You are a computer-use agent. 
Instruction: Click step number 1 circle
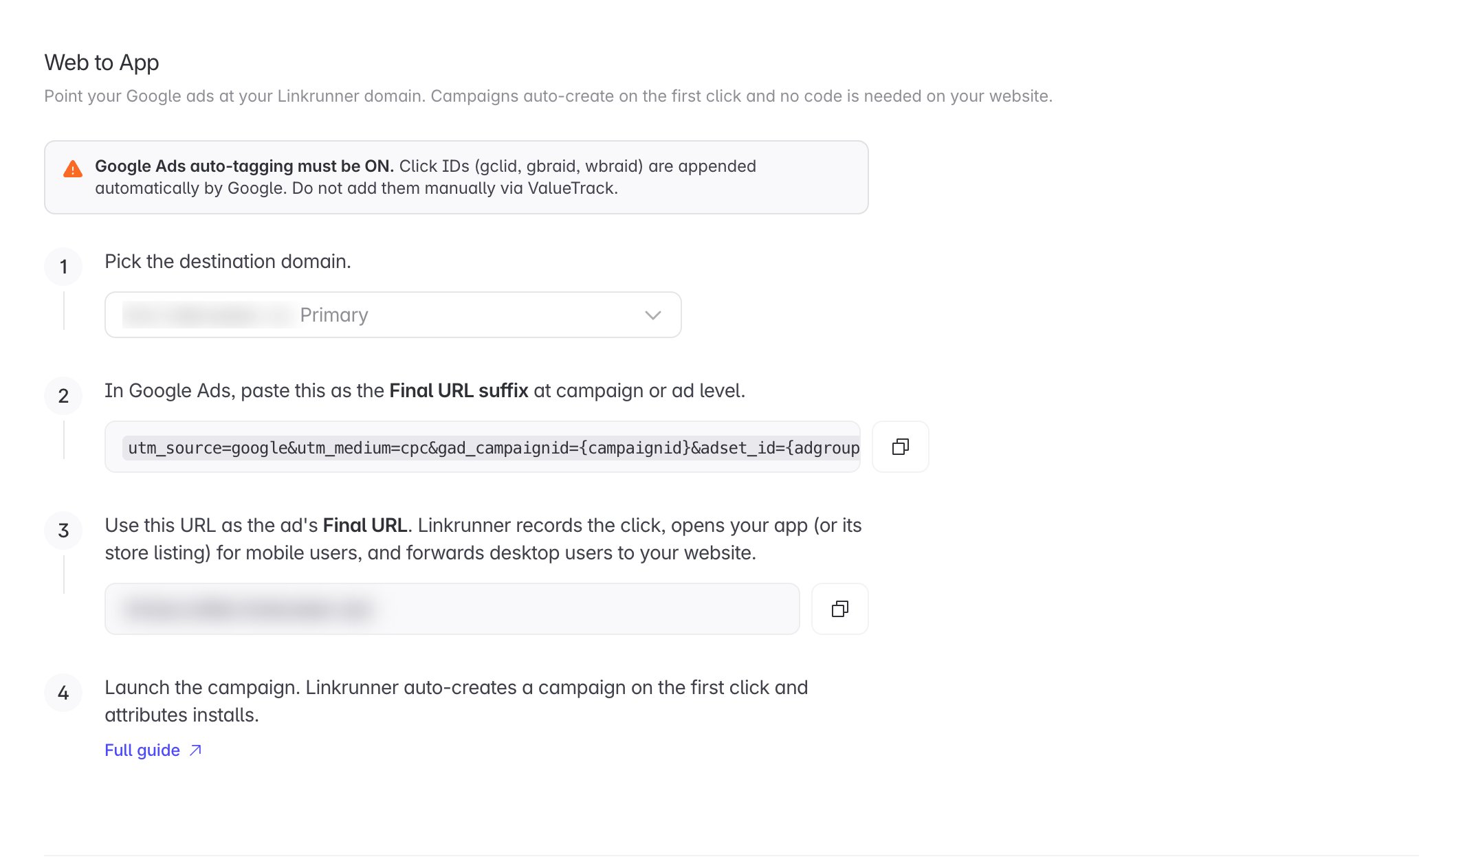(63, 267)
